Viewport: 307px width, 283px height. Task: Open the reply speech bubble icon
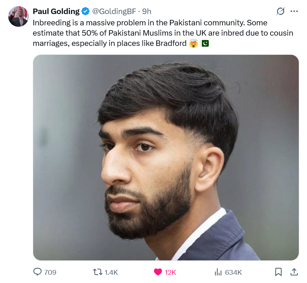(37, 272)
